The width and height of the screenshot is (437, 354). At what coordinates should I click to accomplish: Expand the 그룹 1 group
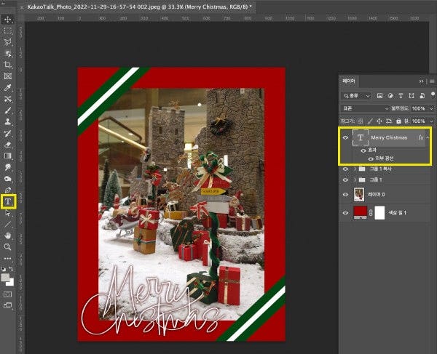click(x=355, y=180)
